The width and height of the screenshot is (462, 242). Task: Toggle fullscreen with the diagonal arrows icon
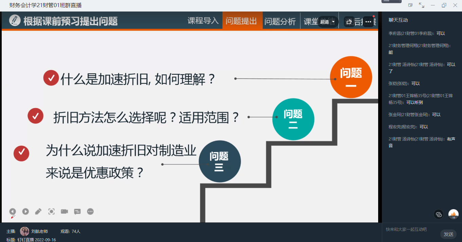[422, 5]
